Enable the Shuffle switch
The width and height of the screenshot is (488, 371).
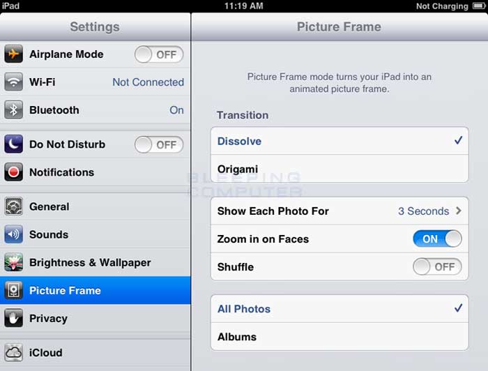pyautogui.click(x=437, y=266)
